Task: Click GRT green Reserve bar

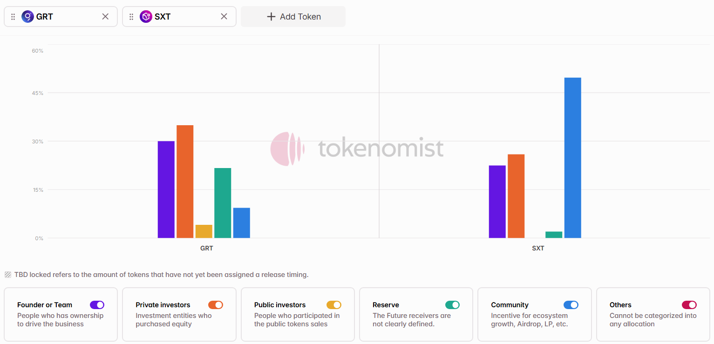Action: (x=223, y=203)
